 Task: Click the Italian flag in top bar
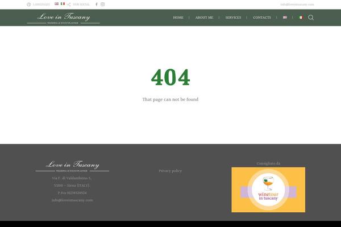pyautogui.click(x=63, y=4)
